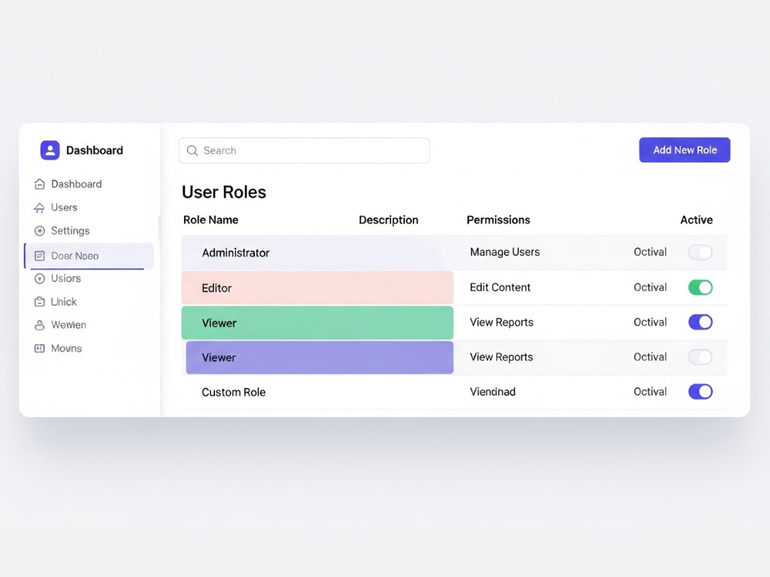Click the icon next to Wewien
The width and height of the screenshot is (770, 577).
click(40, 325)
